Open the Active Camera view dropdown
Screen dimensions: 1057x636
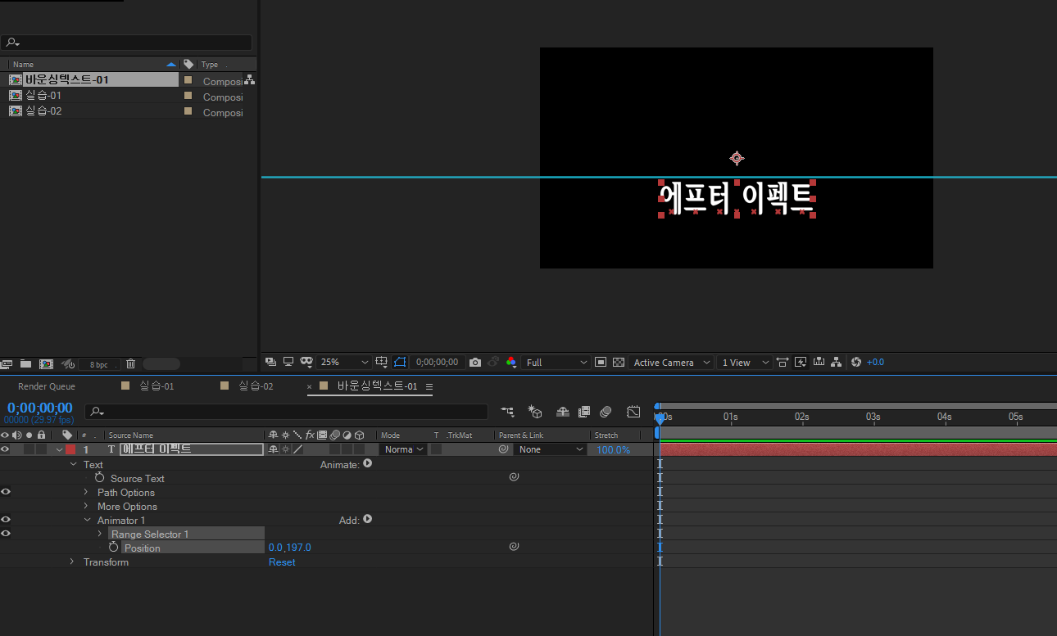click(x=671, y=363)
